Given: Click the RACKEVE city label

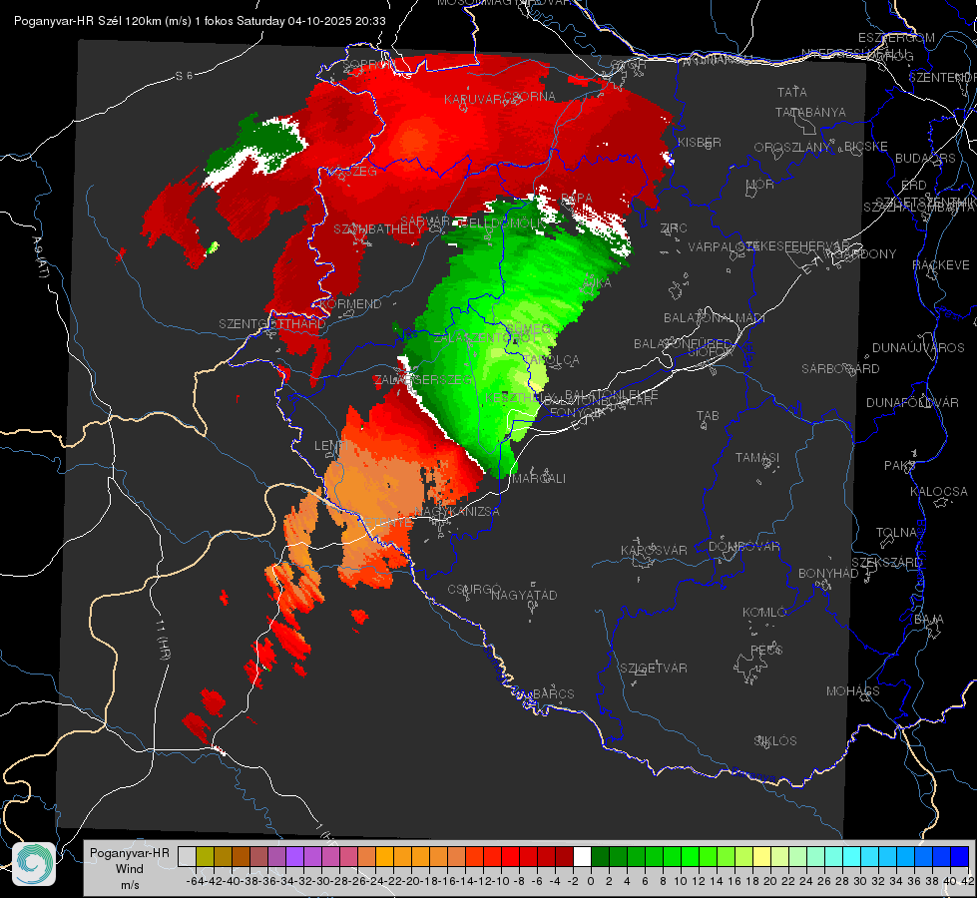Looking at the screenshot, I should pos(941,264).
